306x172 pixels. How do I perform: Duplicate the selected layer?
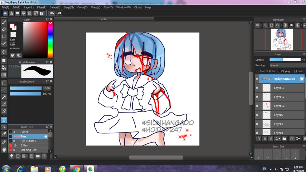click(x=292, y=139)
